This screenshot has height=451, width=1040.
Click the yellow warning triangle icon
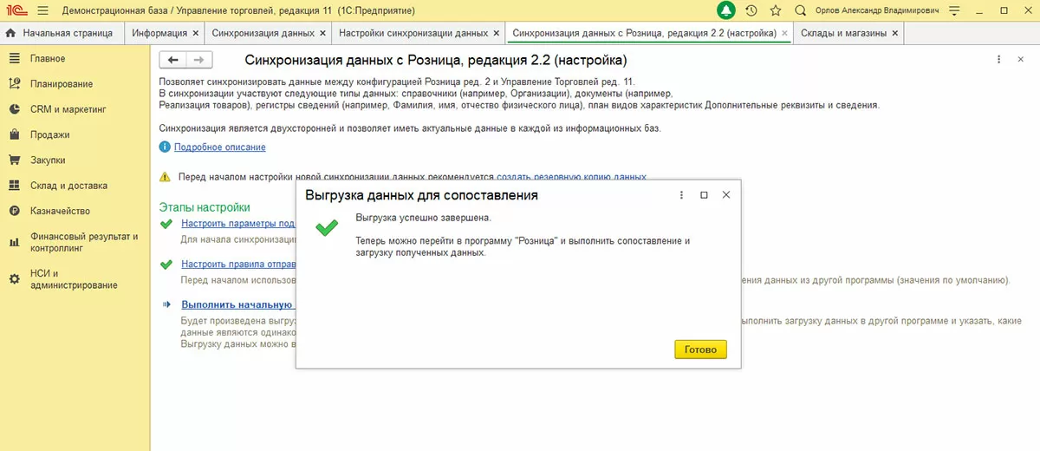pyautogui.click(x=165, y=176)
